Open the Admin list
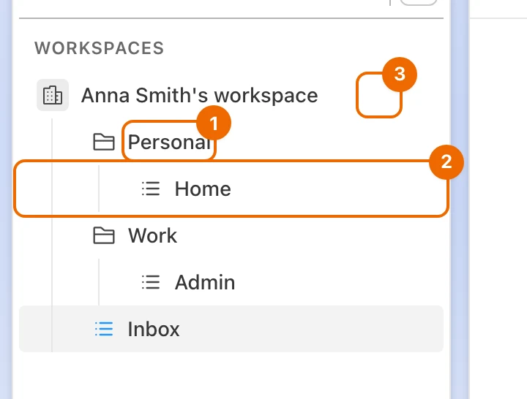Image resolution: width=527 pixels, height=399 pixels. tap(231, 282)
